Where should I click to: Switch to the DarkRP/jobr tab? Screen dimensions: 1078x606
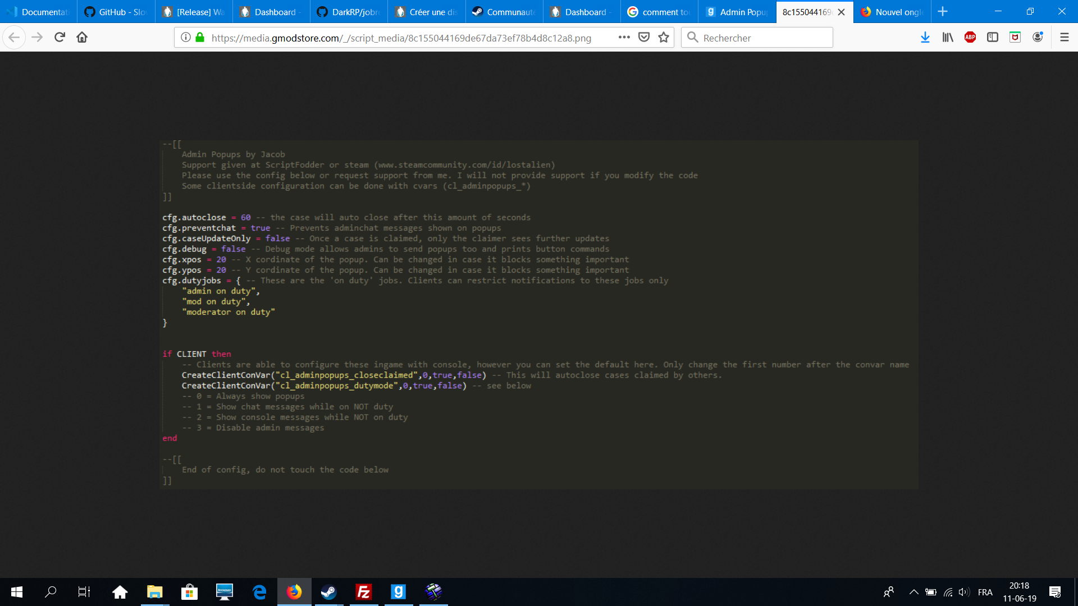349,12
